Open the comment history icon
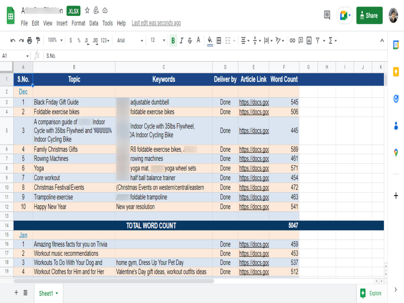Image resolution: width=404 pixels, height=303 pixels. (327, 15)
